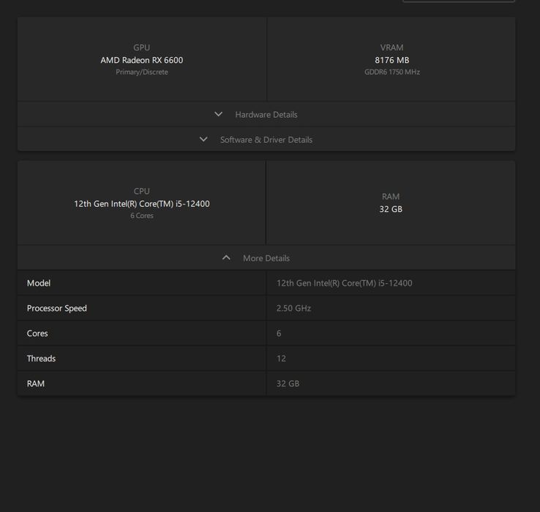Screen dimensions: 540x512
Task: Select the GPU name AMD Radeon RX 6600
Action: (141, 60)
